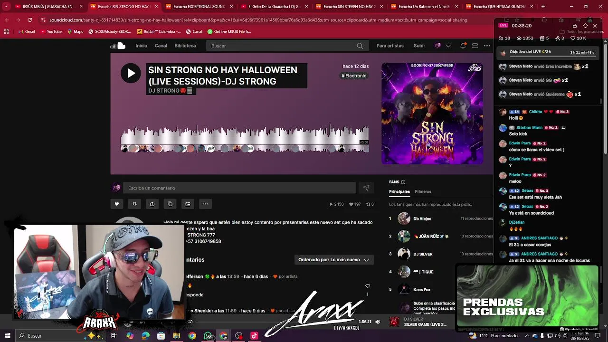Reload the browser page
Screen dimensions: 608x342
29,20
